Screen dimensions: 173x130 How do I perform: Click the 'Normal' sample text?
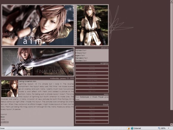[x=4, y=114]
